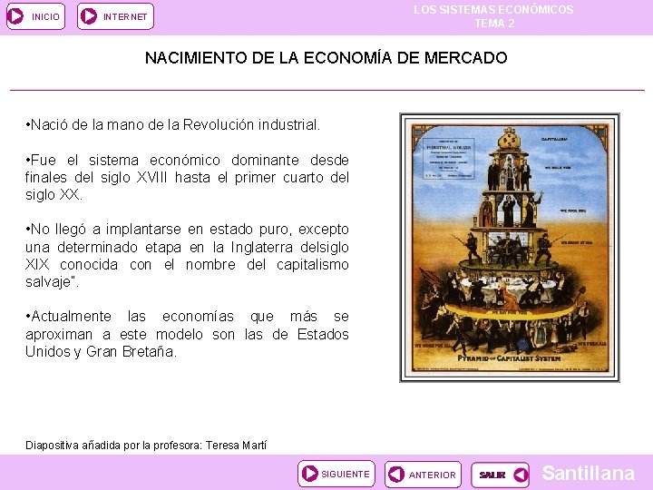Click footnote 'Diapositiva añadida por la profesora: Teresa Martí'
This screenshot has height=490, width=653.
pos(146,446)
